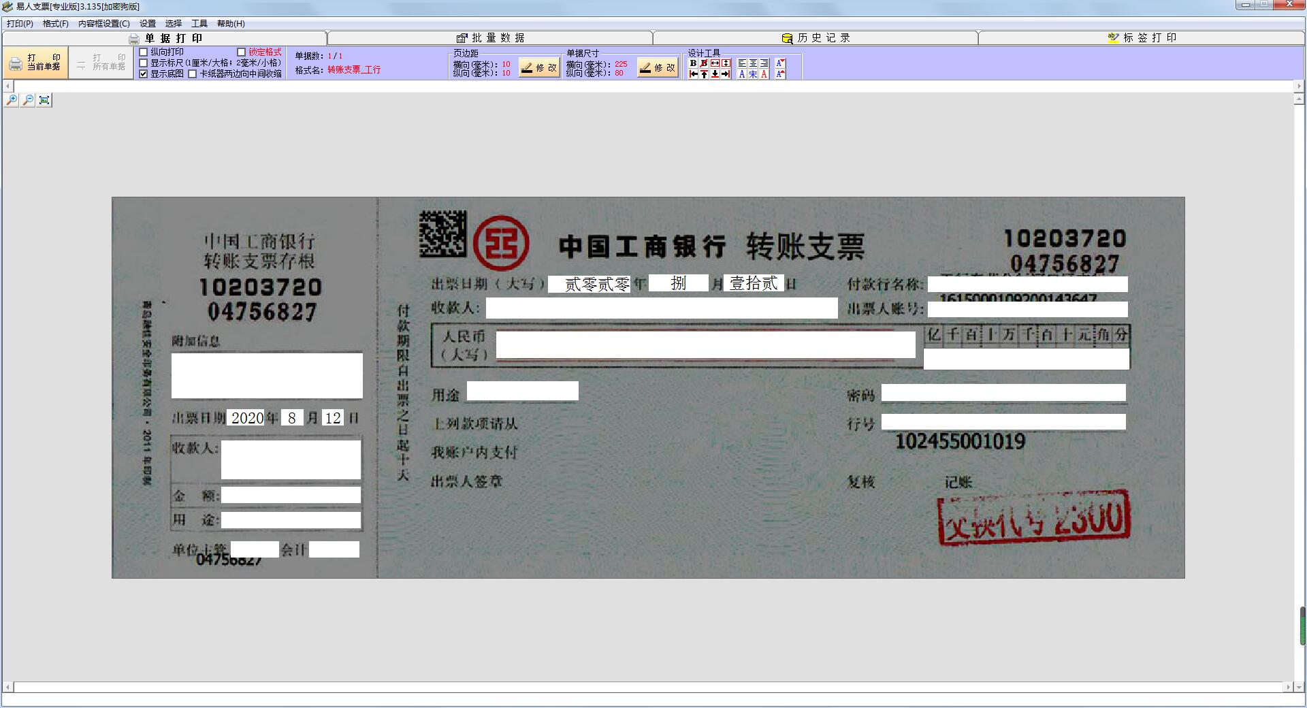Open the 工具 menu

(x=198, y=23)
